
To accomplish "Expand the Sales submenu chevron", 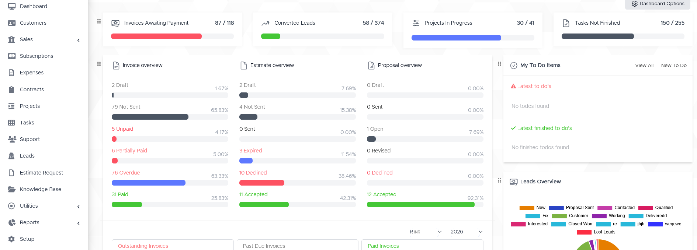I will (79, 40).
